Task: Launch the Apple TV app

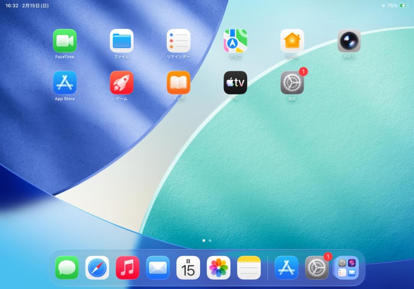Action: click(235, 83)
